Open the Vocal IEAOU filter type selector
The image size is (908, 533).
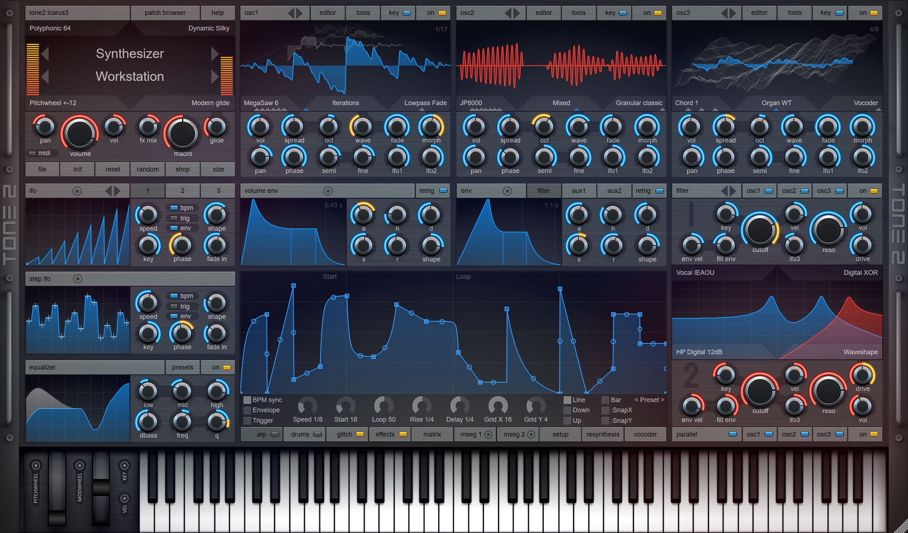click(x=695, y=272)
